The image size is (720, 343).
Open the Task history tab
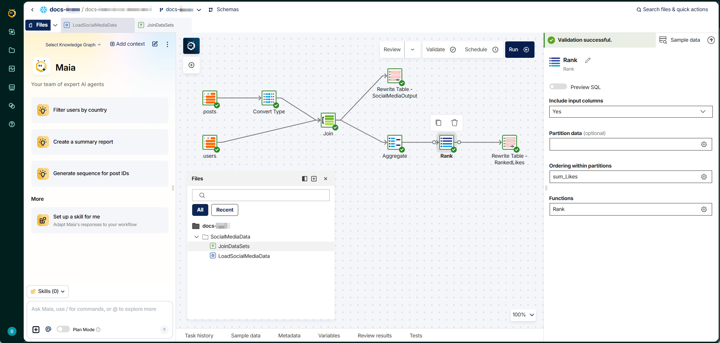[199, 335]
